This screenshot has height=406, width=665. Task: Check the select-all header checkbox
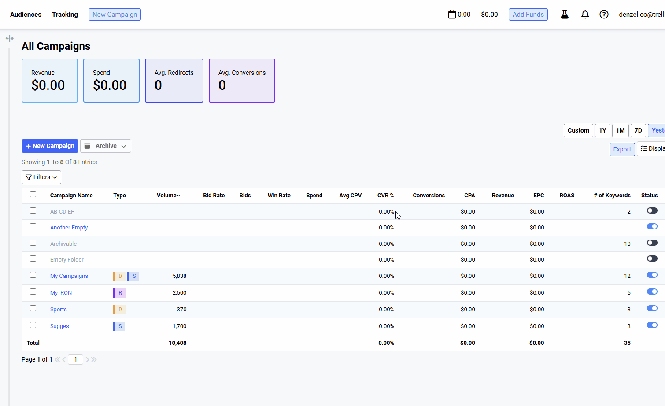pos(33,194)
